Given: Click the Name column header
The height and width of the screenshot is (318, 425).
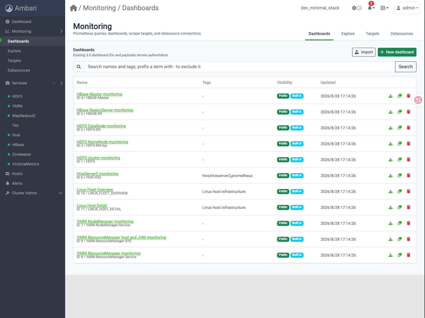Looking at the screenshot, I should [x=82, y=82].
